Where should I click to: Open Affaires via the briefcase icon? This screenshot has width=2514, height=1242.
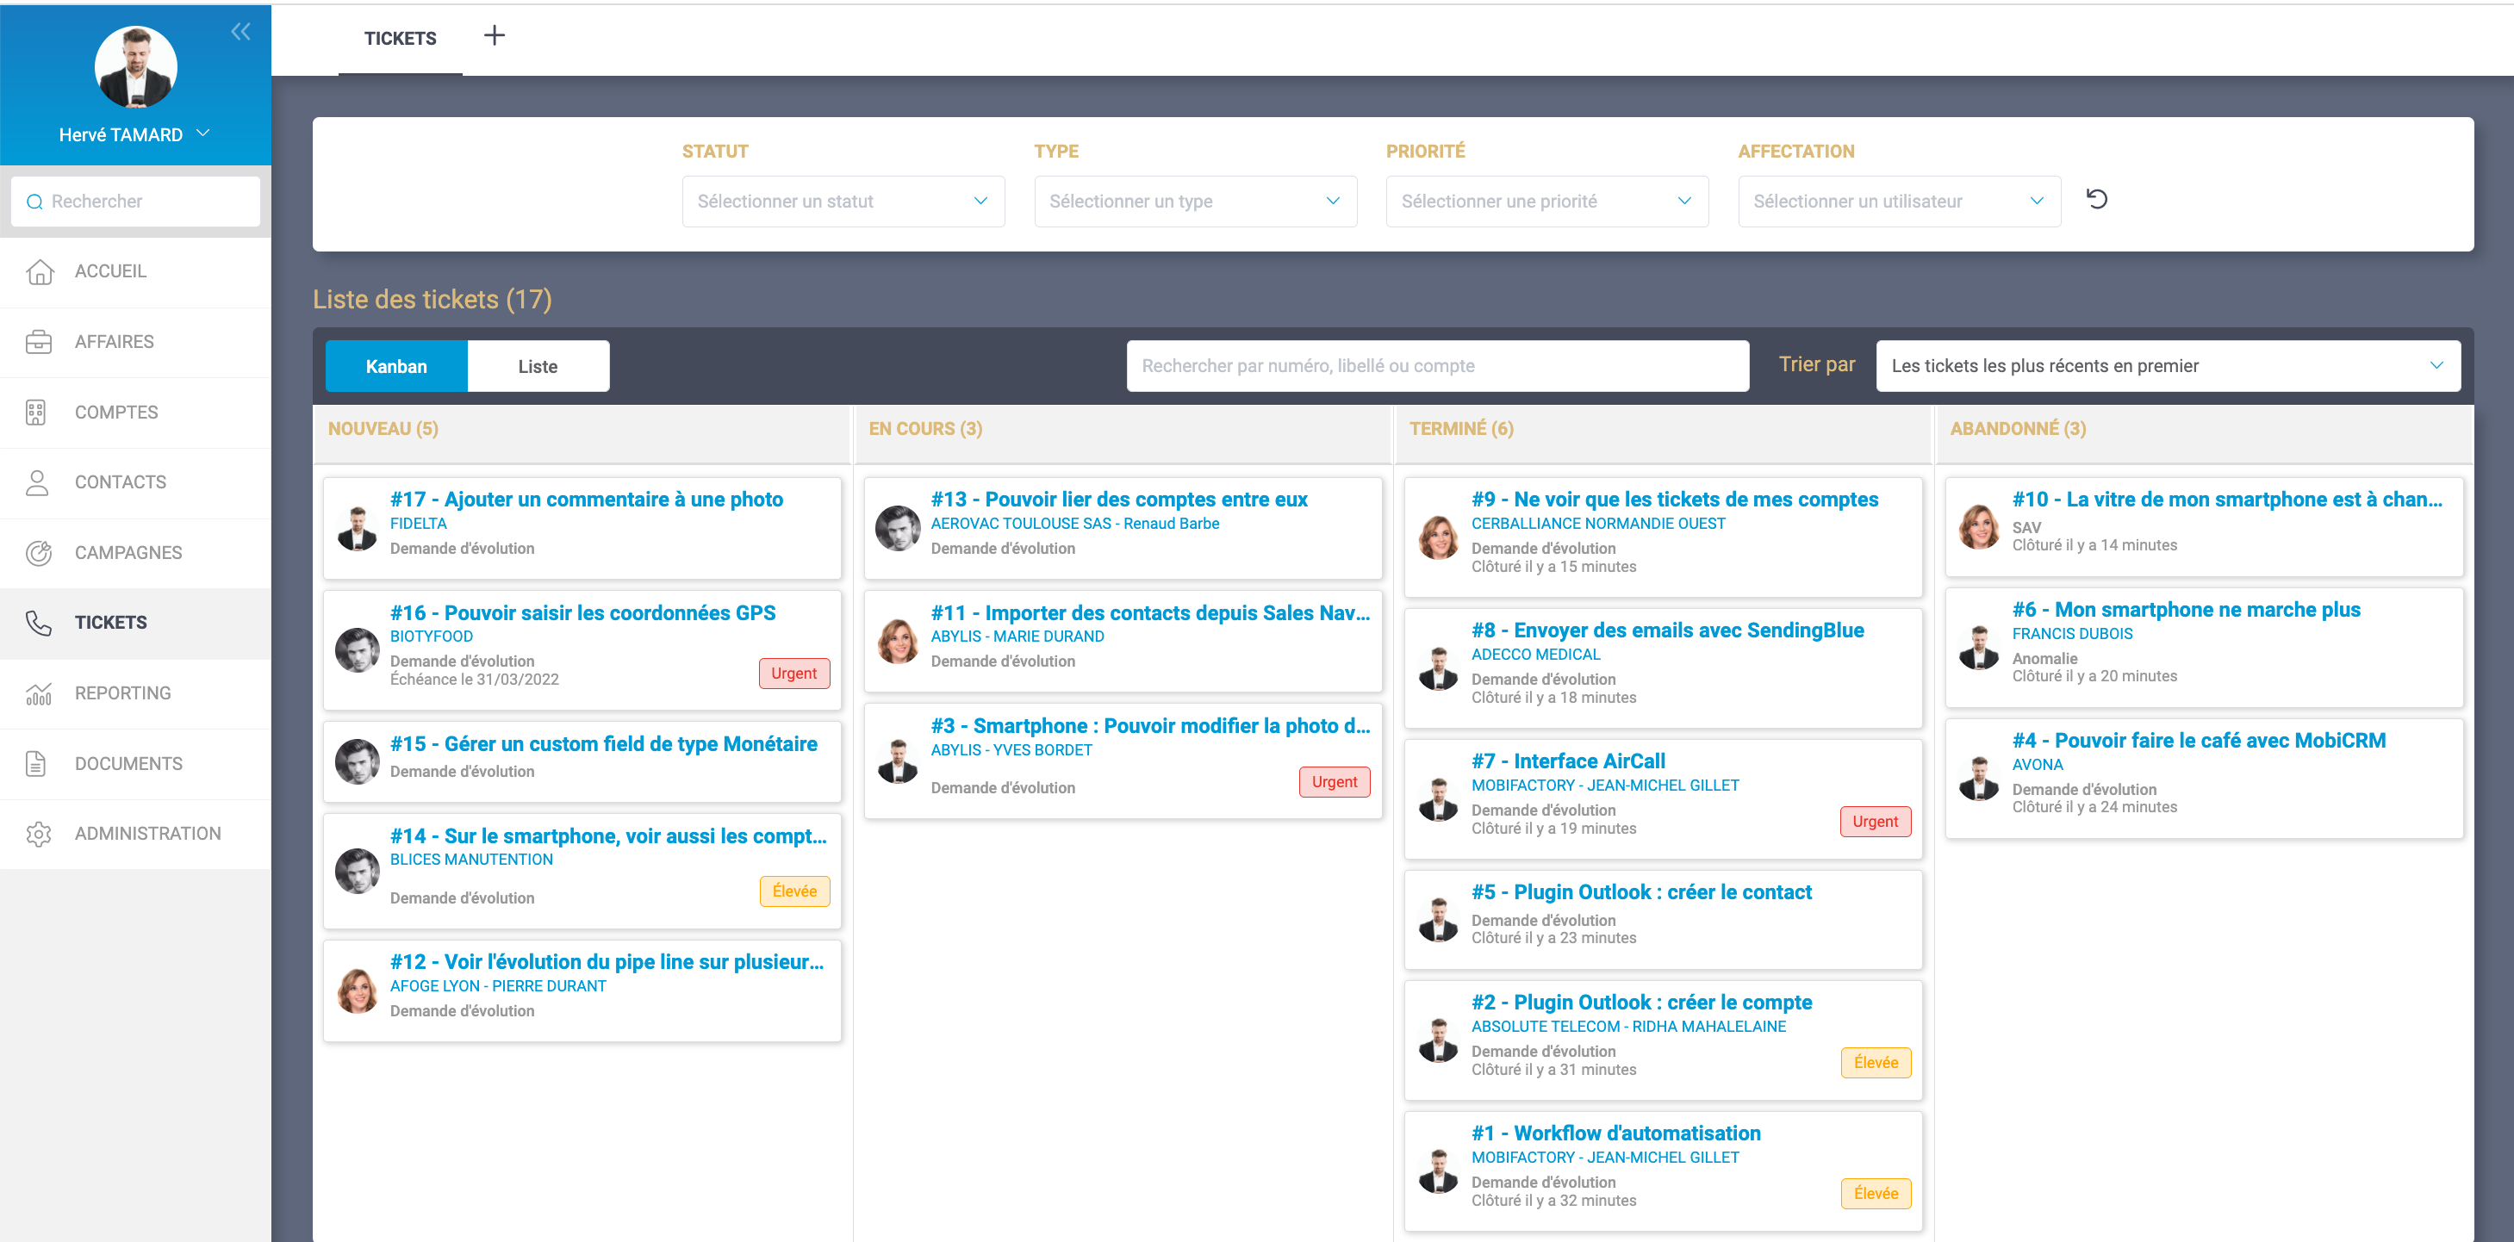coord(39,341)
